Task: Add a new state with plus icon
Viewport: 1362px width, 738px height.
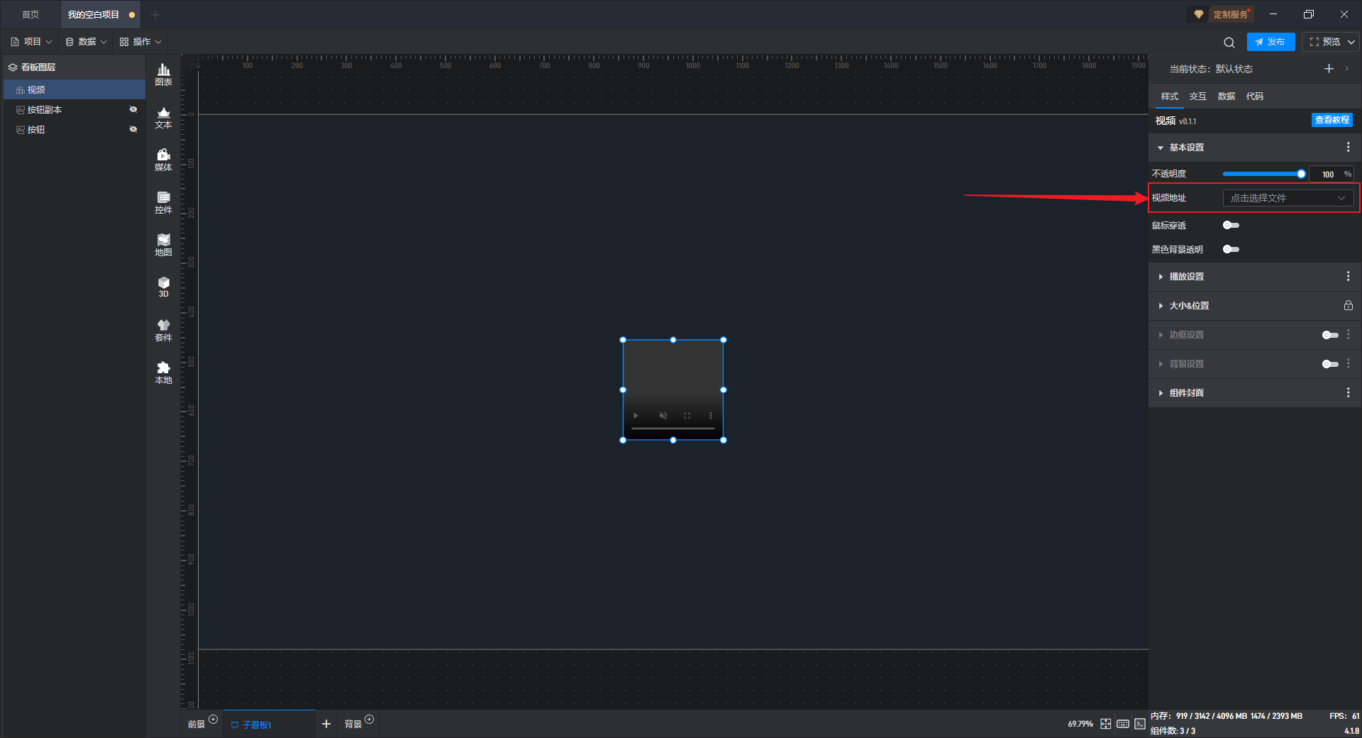Action: [1329, 69]
